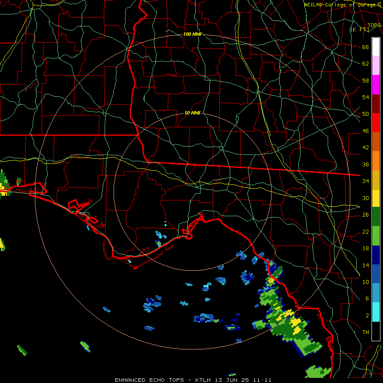Click the legend value 58
Viewport: 383px width, 383px height.
tap(366, 80)
